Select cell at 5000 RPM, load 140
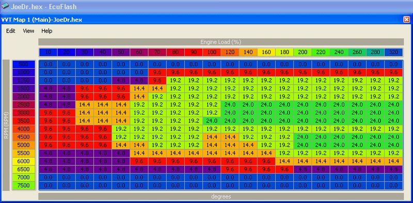Viewport: 413px width, 203px height. point(248,145)
